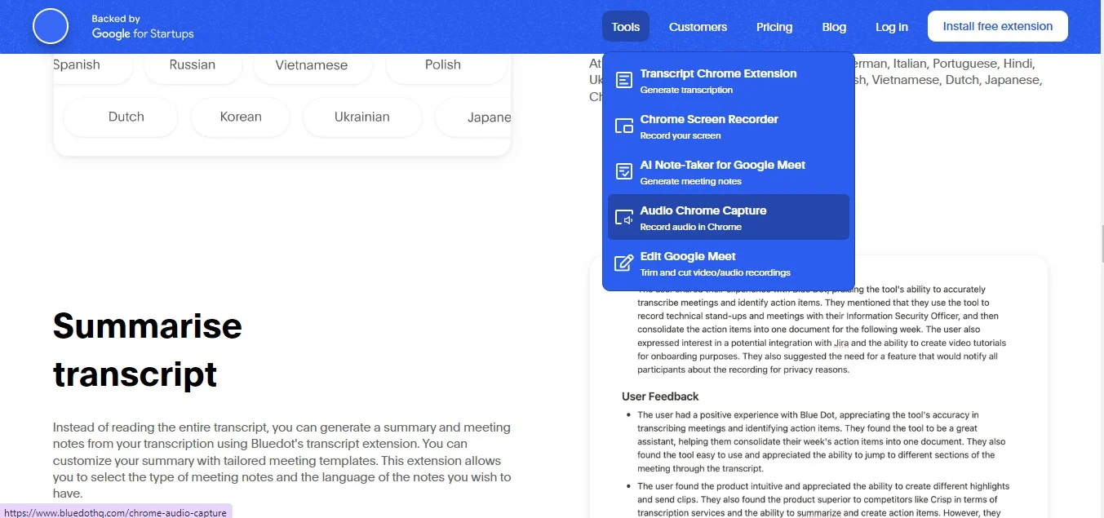This screenshot has height=518, width=1104.
Task: Click the note-taker checklist icon
Action: (x=623, y=171)
